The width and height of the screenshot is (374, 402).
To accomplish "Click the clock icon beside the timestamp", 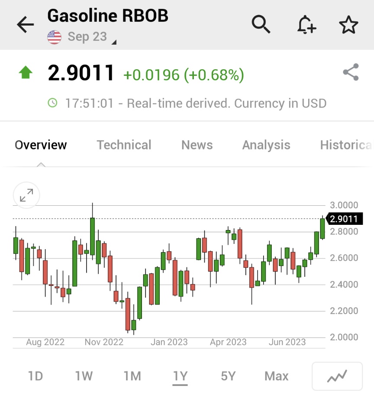I will click(x=53, y=103).
